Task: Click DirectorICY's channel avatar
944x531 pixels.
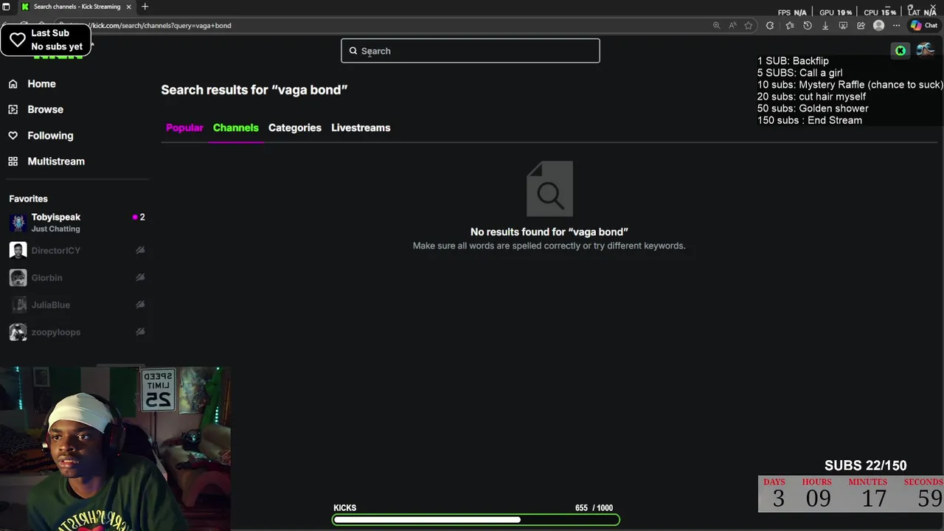Action: (x=18, y=251)
